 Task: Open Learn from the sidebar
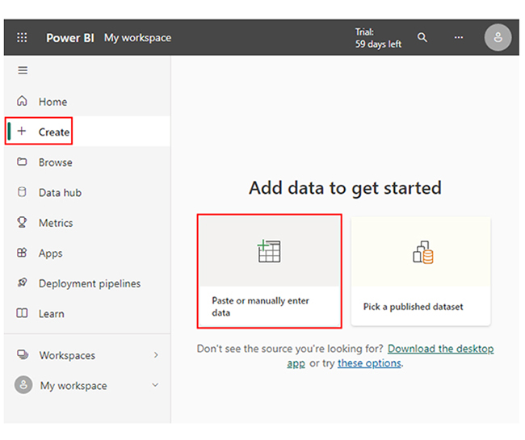pyautogui.click(x=87, y=313)
